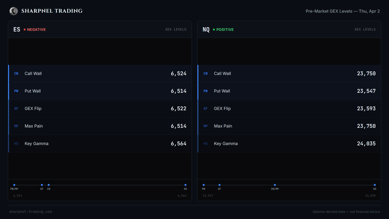The height and width of the screenshot is (219, 389).
Task: Click the CW badge in NQ panel
Action: point(206,74)
